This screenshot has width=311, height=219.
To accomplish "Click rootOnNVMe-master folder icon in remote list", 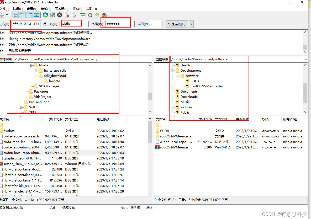I will (x=158, y=136).
